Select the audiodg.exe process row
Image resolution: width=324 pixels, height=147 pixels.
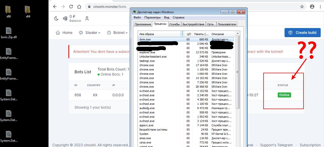[x=186, y=108]
